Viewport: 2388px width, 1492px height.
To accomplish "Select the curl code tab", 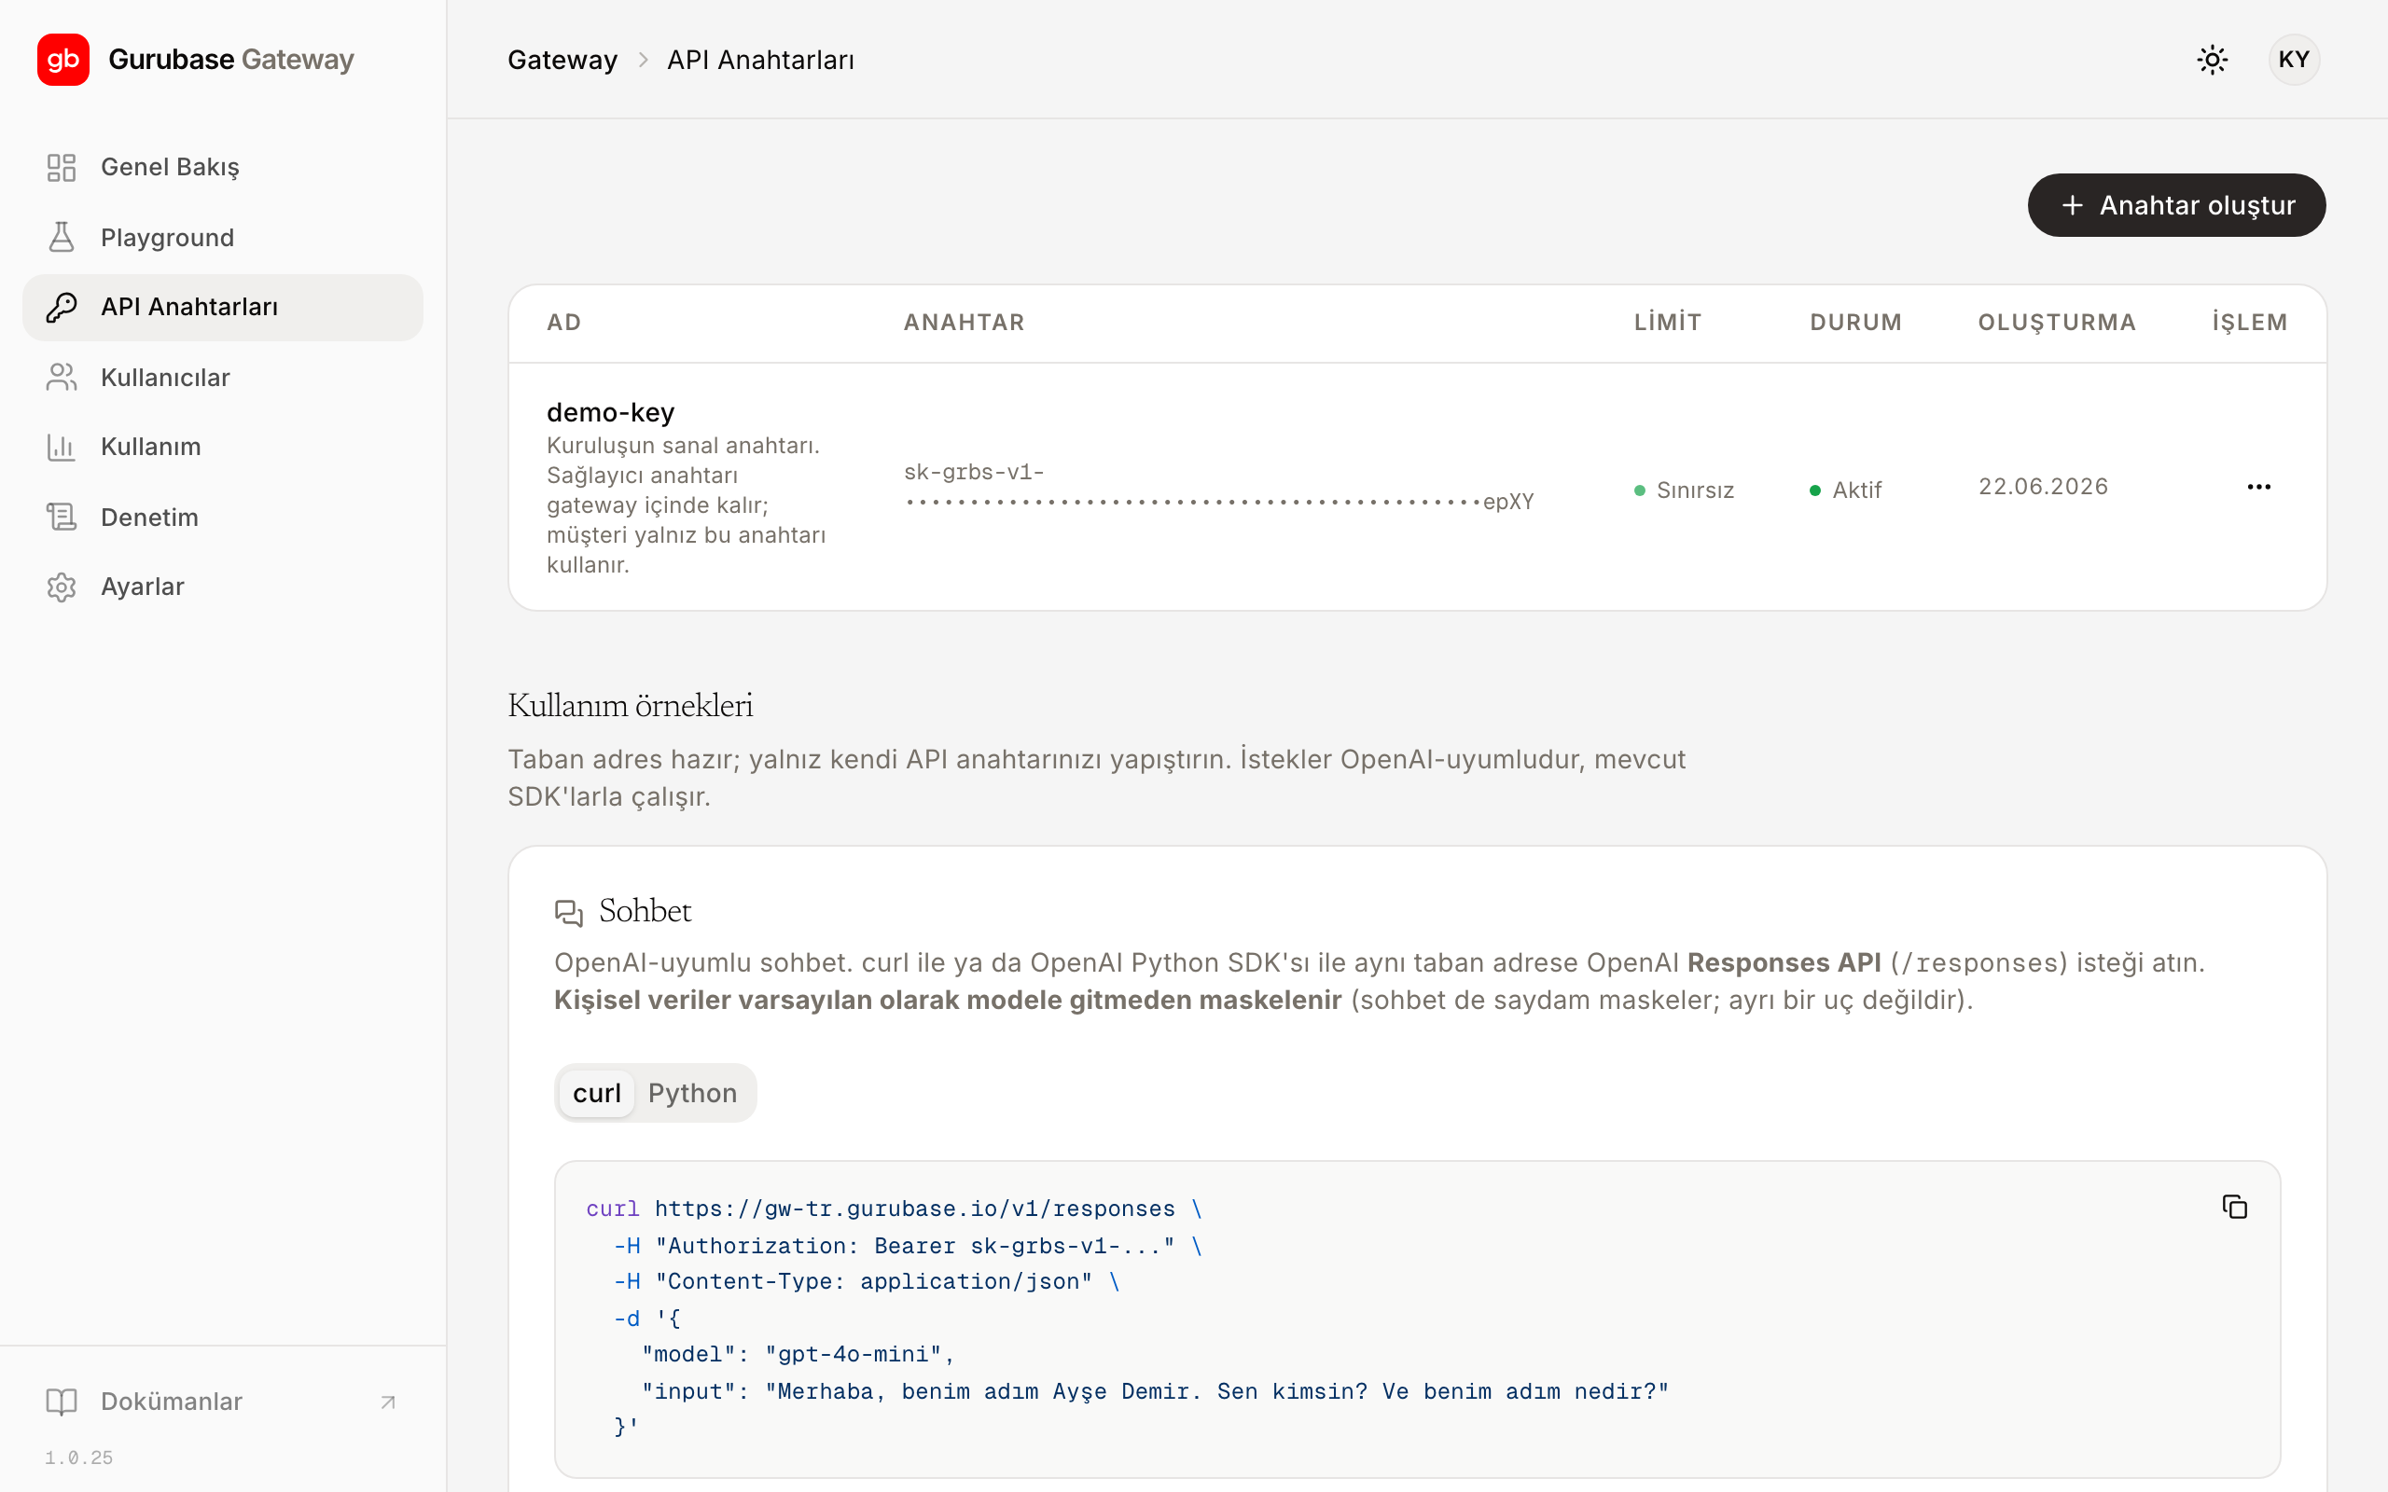I will point(597,1092).
